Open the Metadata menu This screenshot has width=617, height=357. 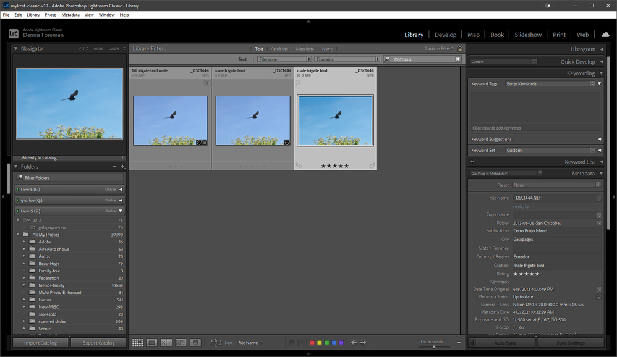pos(70,15)
